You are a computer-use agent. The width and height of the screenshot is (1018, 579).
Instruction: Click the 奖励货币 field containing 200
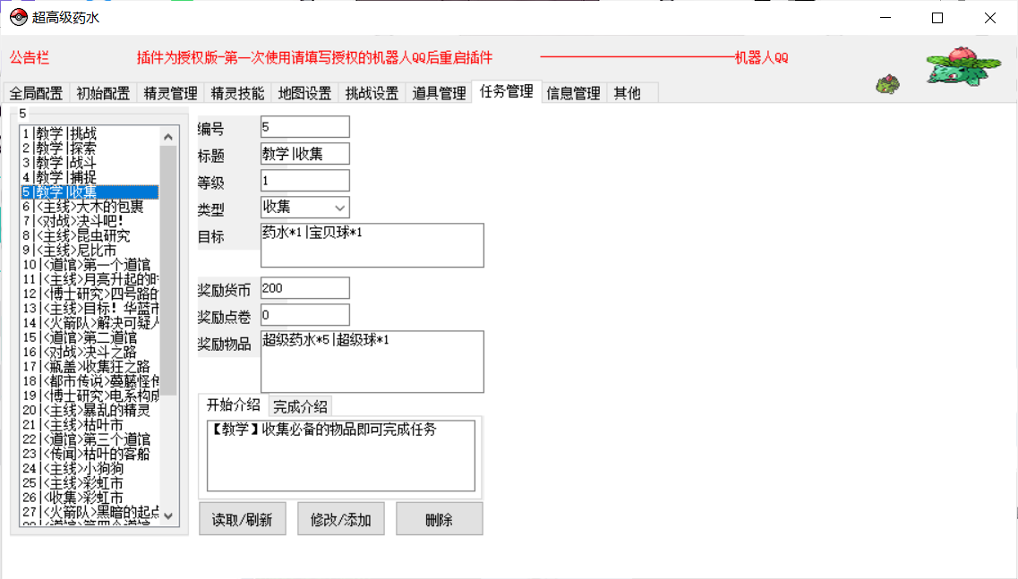coord(304,288)
